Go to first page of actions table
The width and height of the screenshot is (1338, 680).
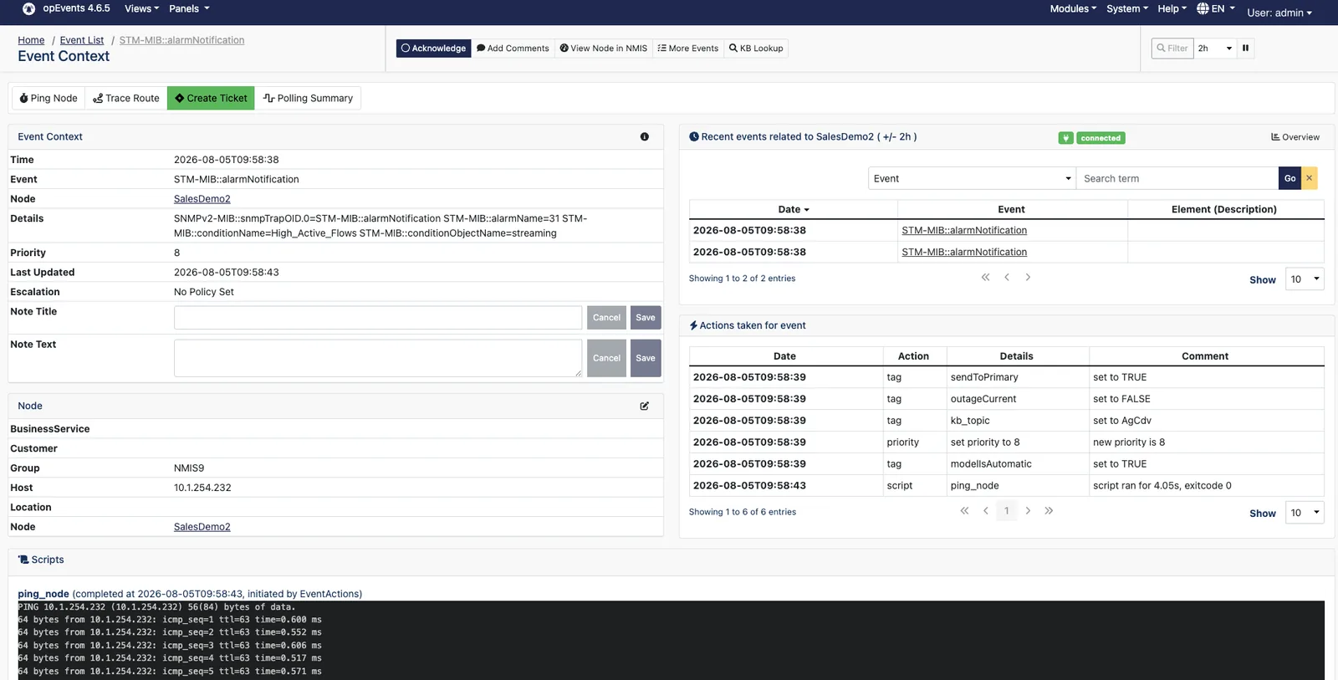click(x=964, y=510)
